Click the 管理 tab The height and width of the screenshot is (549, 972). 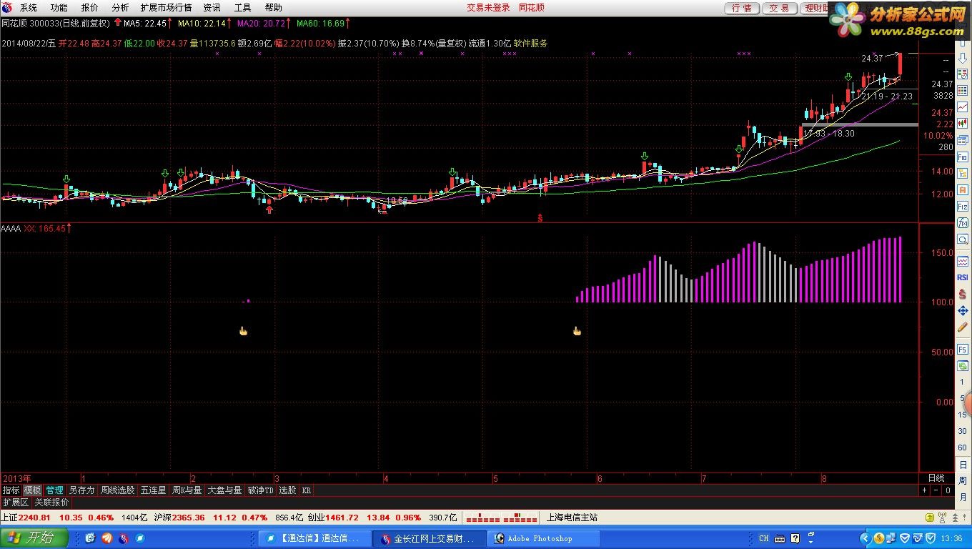tap(54, 490)
